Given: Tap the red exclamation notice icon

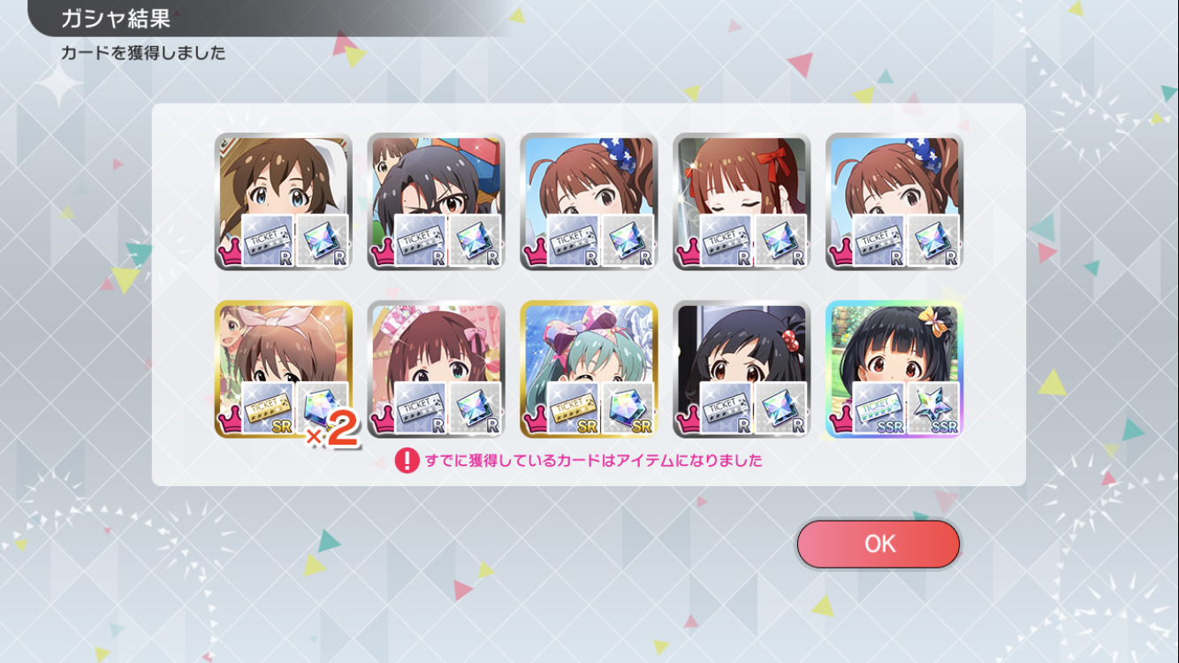Looking at the screenshot, I should point(407,461).
